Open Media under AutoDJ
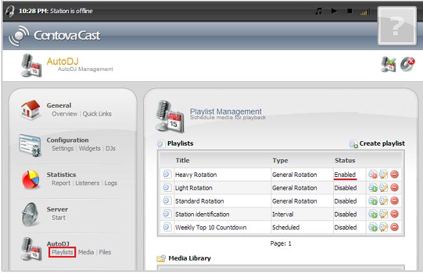423x273 pixels. pyautogui.click(x=86, y=252)
